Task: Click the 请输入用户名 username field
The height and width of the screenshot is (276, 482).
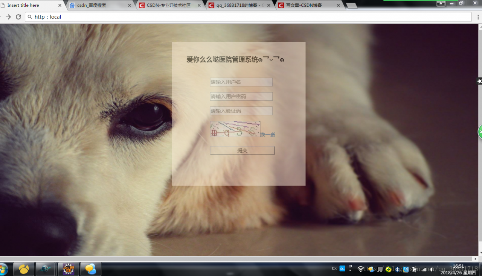Action: [x=241, y=82]
